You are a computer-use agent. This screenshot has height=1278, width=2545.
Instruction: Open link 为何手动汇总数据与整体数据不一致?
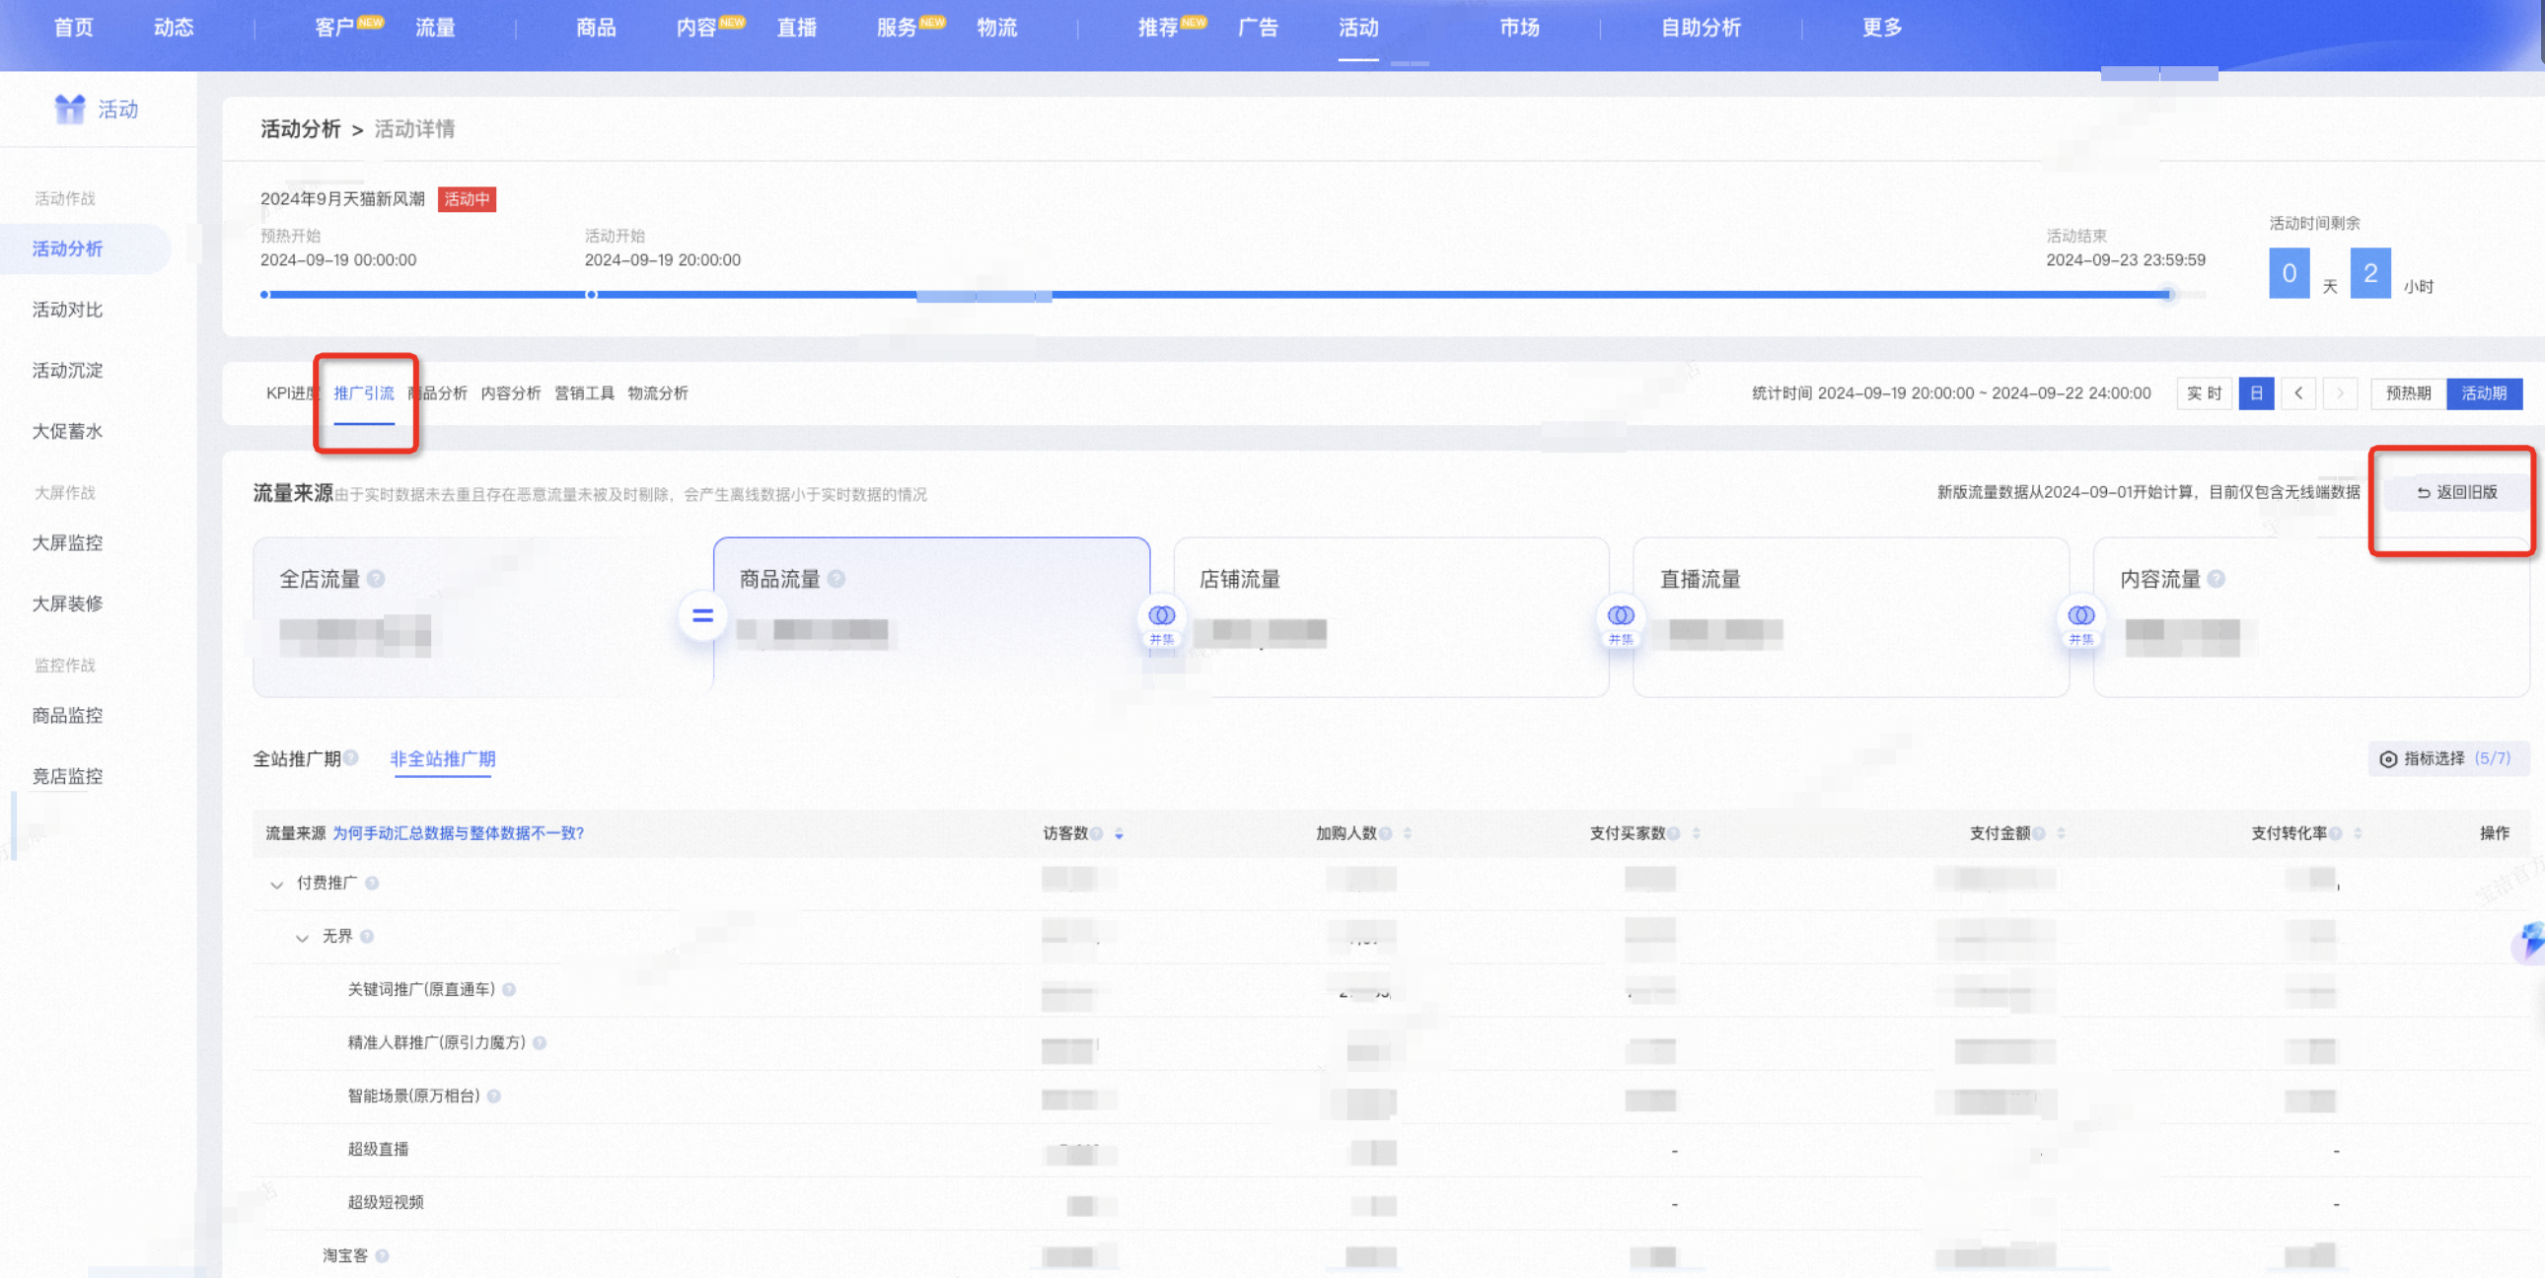(459, 833)
